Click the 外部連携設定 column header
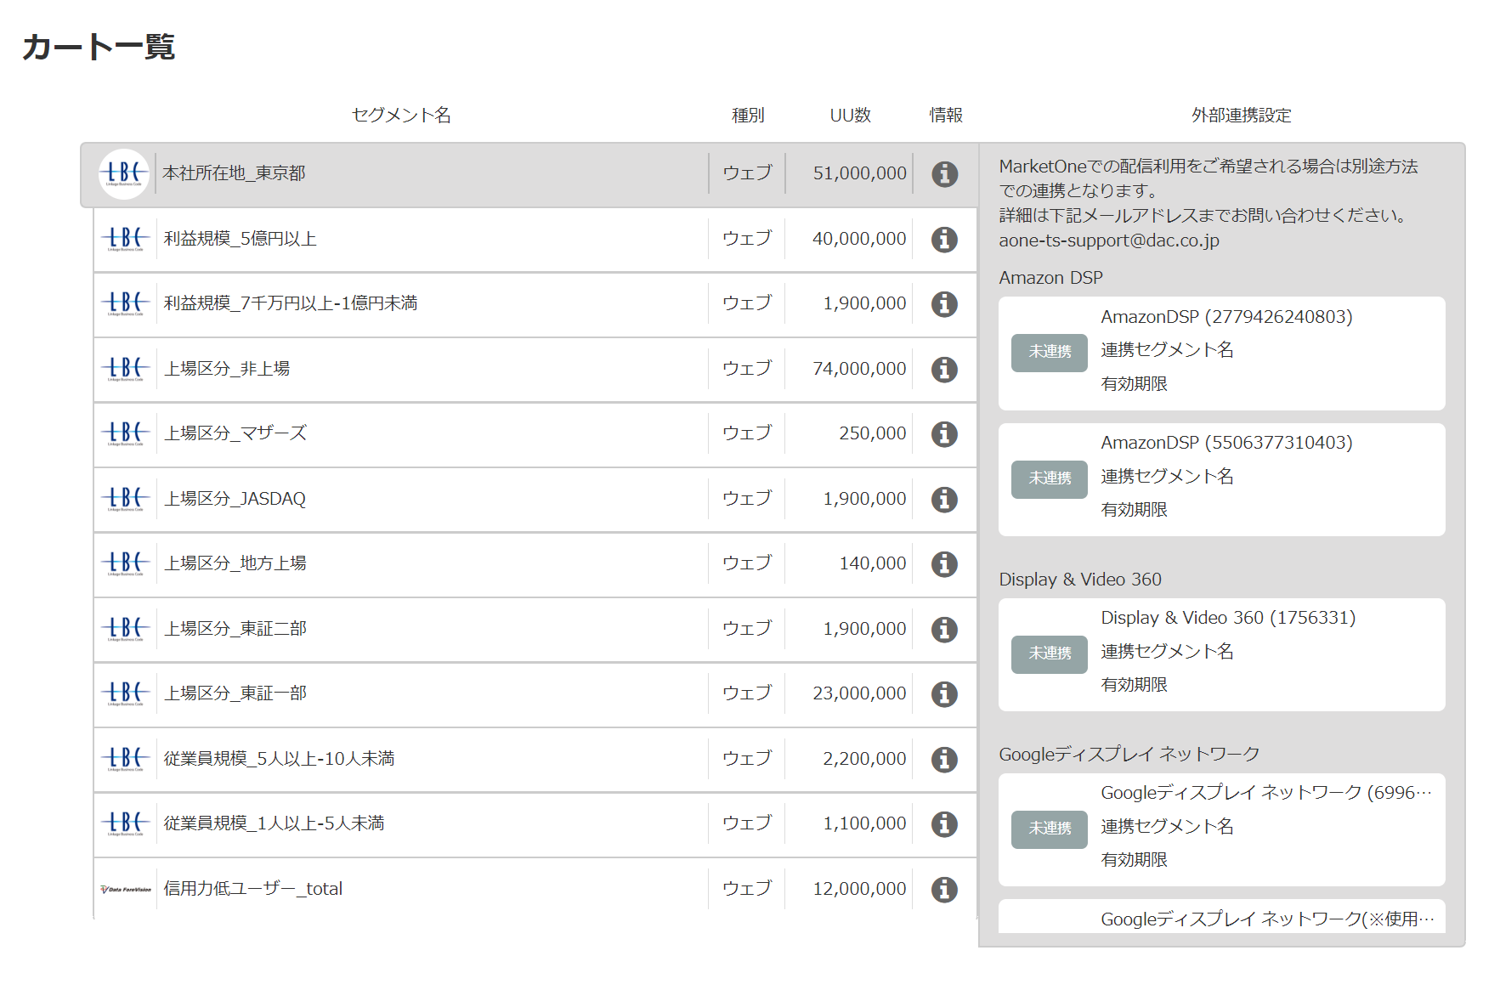1500x990 pixels. click(1241, 116)
